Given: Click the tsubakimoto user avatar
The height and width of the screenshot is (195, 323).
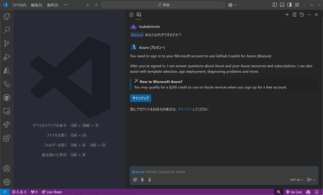Looking at the screenshot, I should (x=134, y=27).
